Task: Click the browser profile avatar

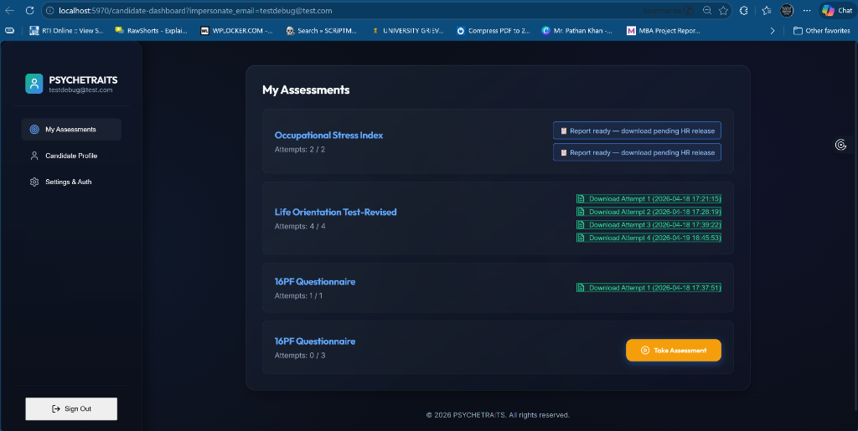Action: [787, 10]
